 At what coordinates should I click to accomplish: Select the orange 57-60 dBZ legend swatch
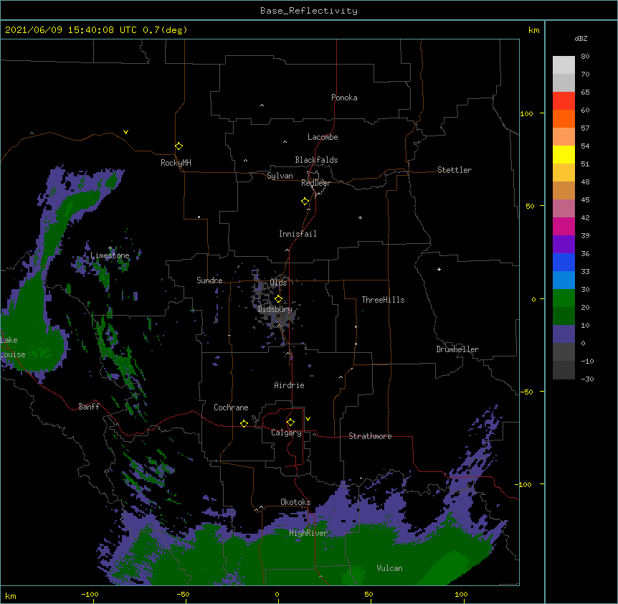pos(564,118)
